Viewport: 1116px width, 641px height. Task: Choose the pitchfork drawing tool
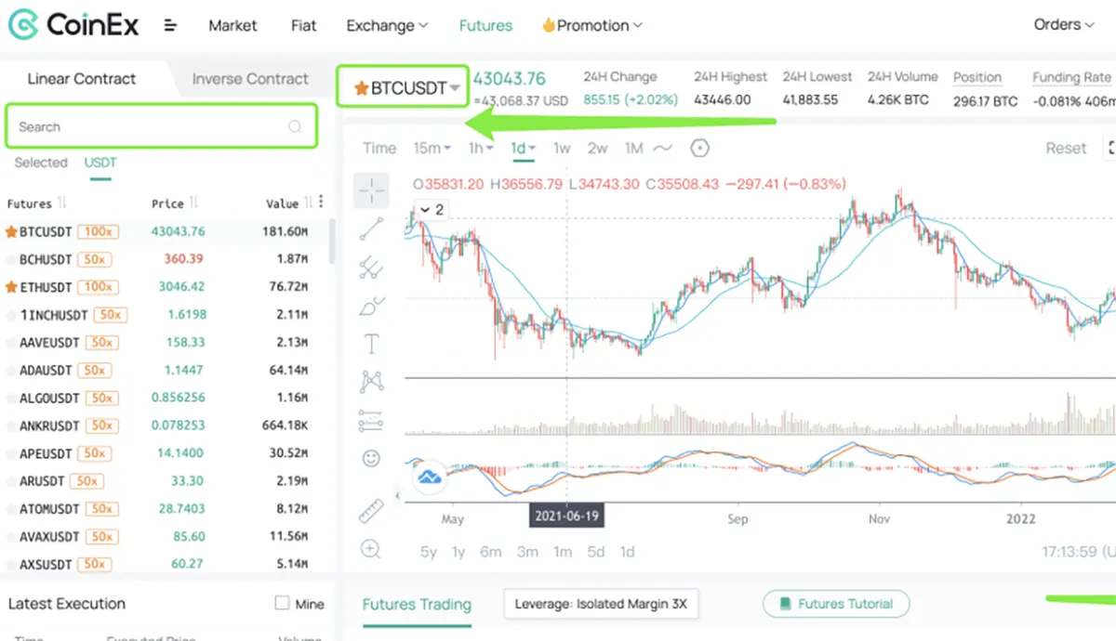pos(371,268)
